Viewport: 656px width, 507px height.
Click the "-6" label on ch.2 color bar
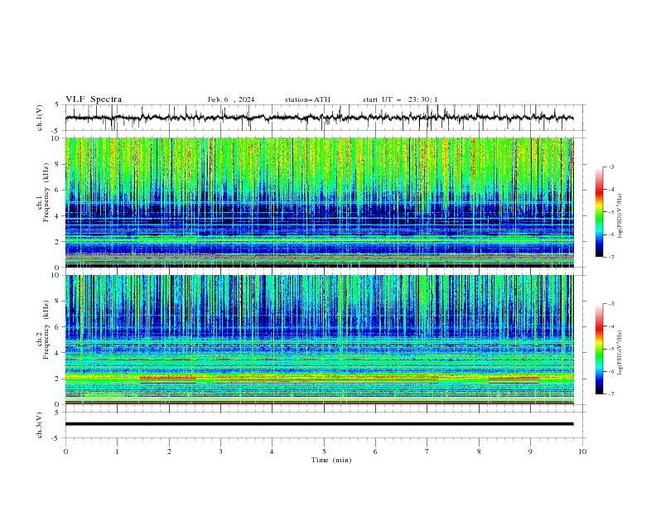click(x=611, y=371)
